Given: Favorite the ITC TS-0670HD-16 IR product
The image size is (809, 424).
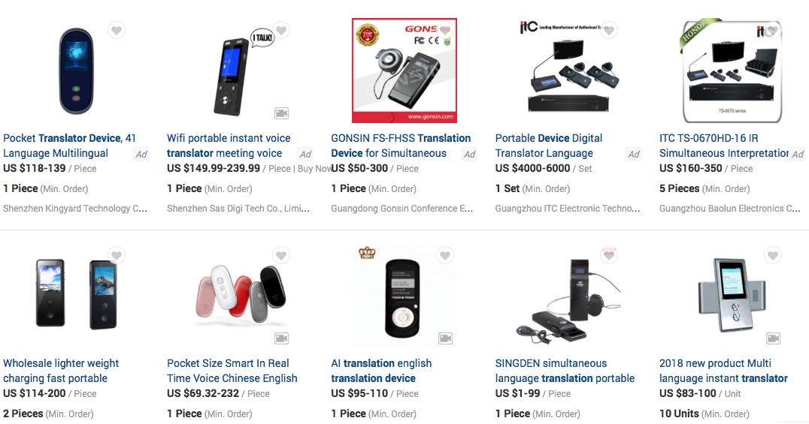Looking at the screenshot, I should (772, 31).
